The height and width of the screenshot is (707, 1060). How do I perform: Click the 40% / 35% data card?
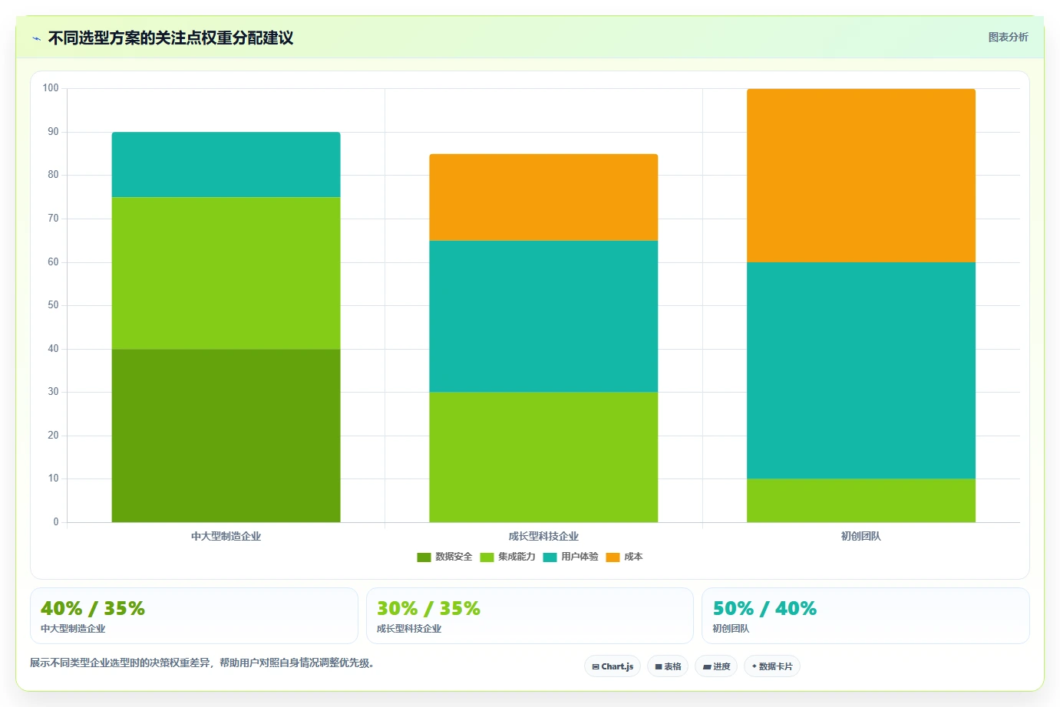(194, 616)
